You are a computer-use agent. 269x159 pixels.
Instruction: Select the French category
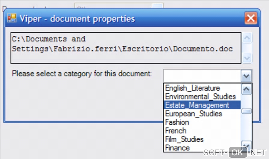[x=176, y=131]
